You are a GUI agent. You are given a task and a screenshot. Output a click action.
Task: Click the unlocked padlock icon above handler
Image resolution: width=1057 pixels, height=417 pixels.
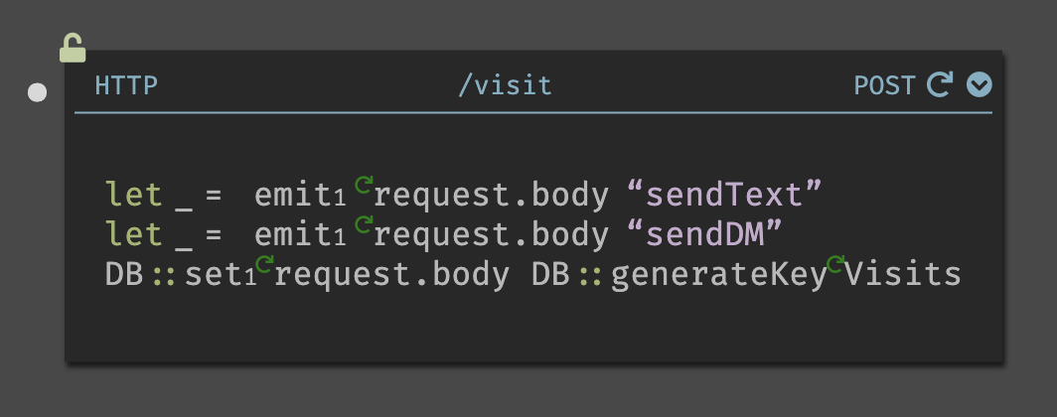point(73,48)
